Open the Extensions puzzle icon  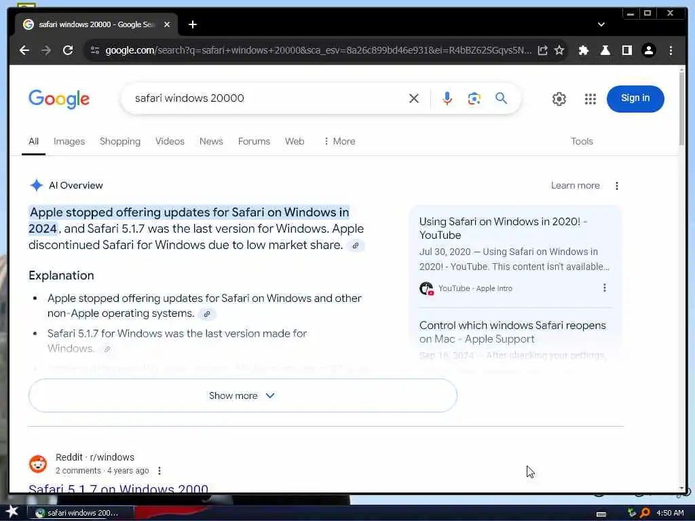584,50
